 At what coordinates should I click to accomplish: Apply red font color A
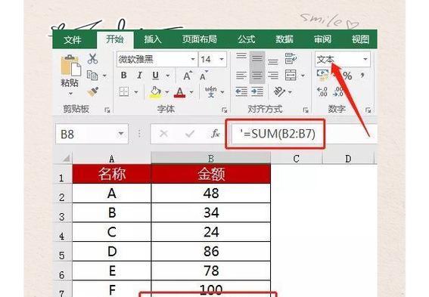pos(179,92)
